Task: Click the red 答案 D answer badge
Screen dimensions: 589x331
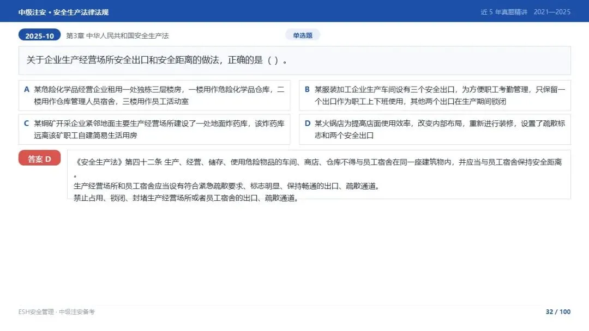Action: coord(39,158)
